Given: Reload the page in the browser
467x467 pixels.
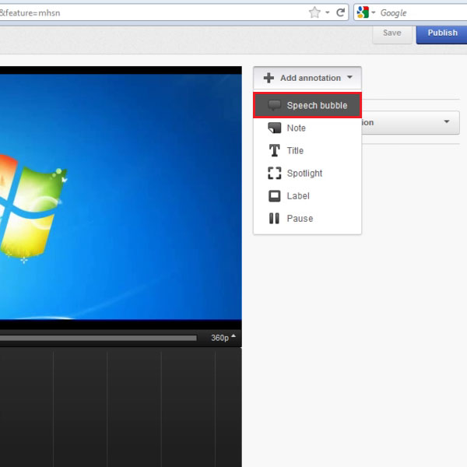Looking at the screenshot, I should [341, 12].
